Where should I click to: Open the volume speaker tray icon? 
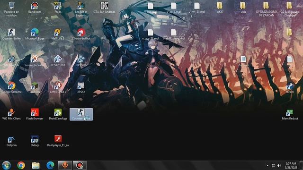[279, 166]
